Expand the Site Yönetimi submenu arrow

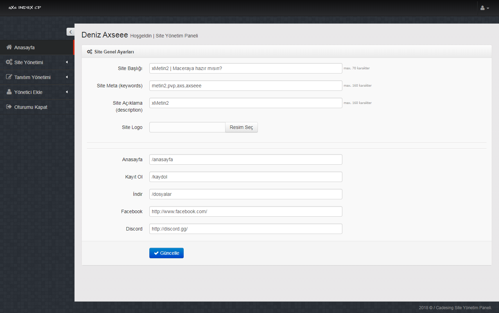(67, 62)
